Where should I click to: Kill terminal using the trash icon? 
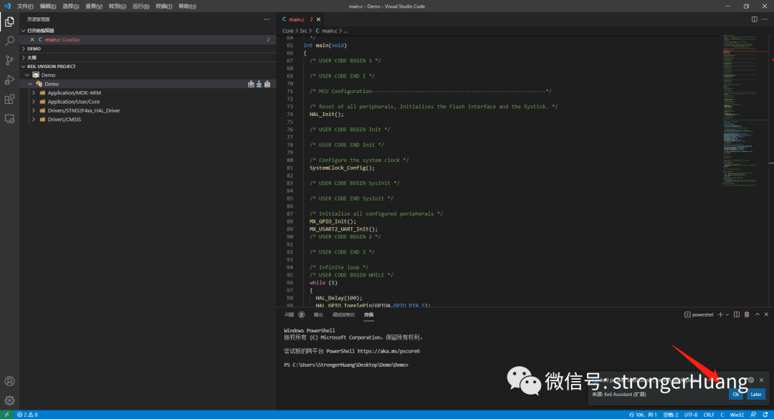click(747, 314)
